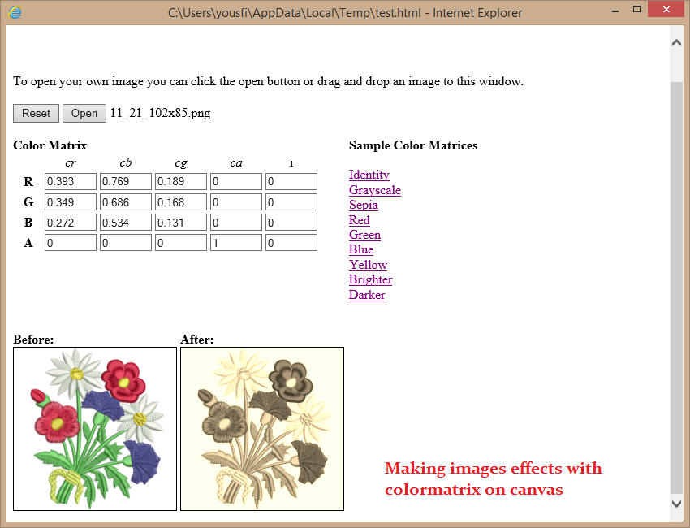Make the image Brighter
This screenshot has width=690, height=528.
pos(370,279)
